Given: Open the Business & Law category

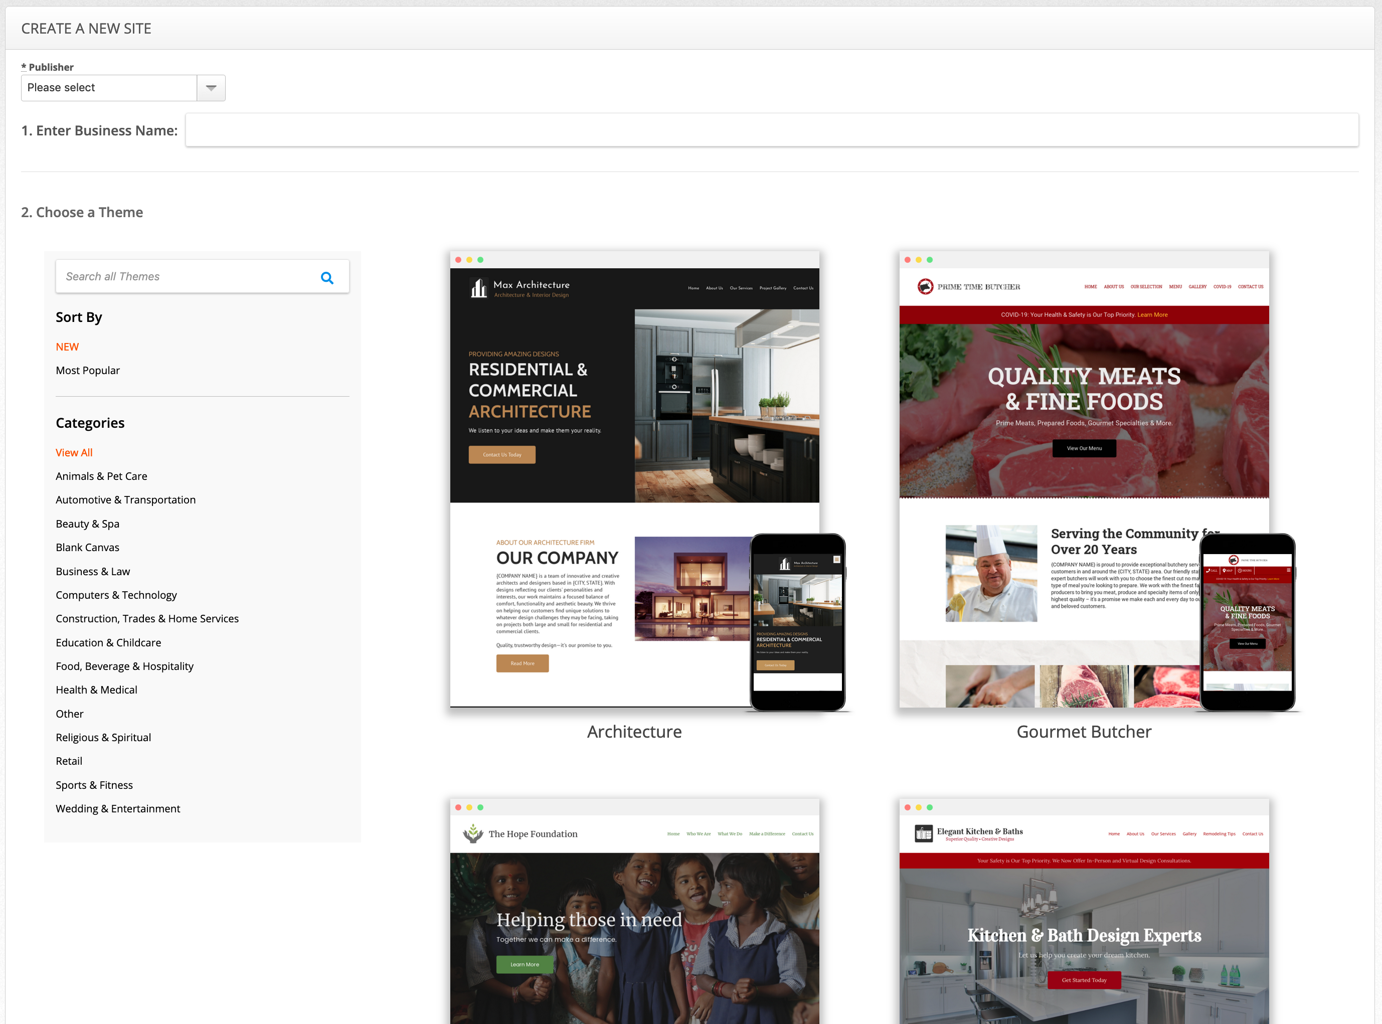Looking at the screenshot, I should coord(93,572).
